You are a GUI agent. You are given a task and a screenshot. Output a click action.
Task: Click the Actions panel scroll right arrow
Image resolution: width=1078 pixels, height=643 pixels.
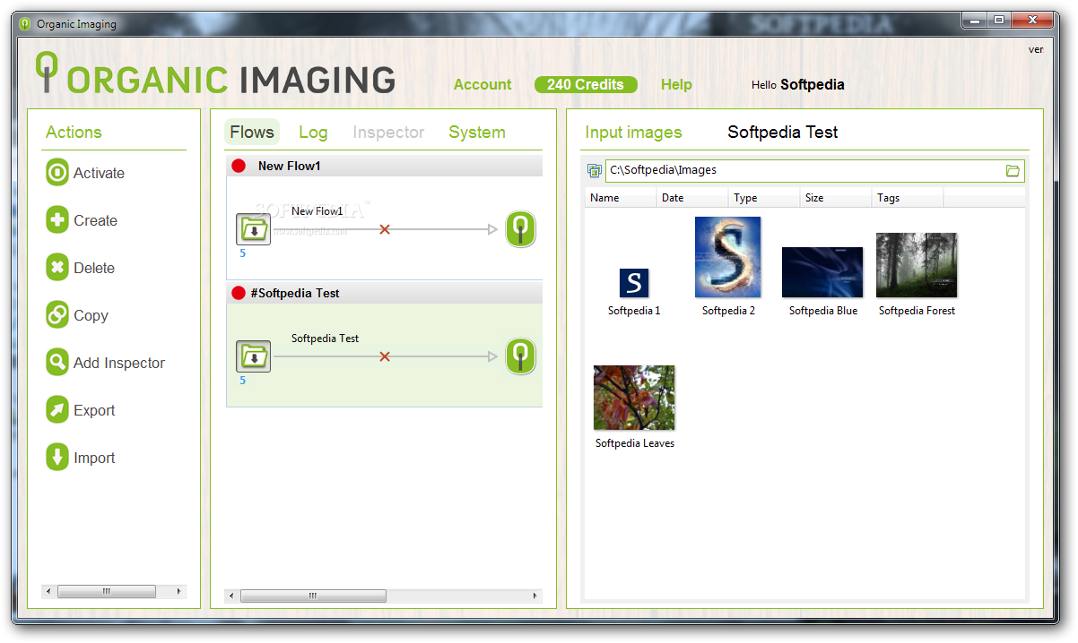pos(178,591)
